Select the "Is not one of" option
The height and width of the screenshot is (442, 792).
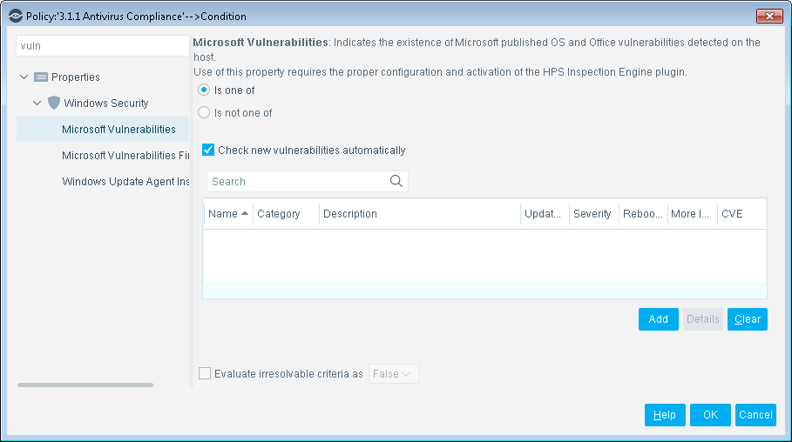pos(204,112)
